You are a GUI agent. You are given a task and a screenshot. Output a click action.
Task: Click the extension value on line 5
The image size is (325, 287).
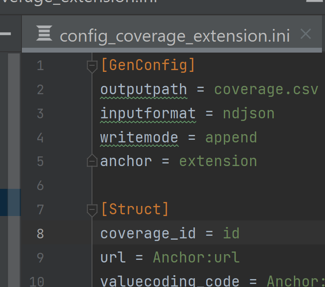tap(218, 161)
